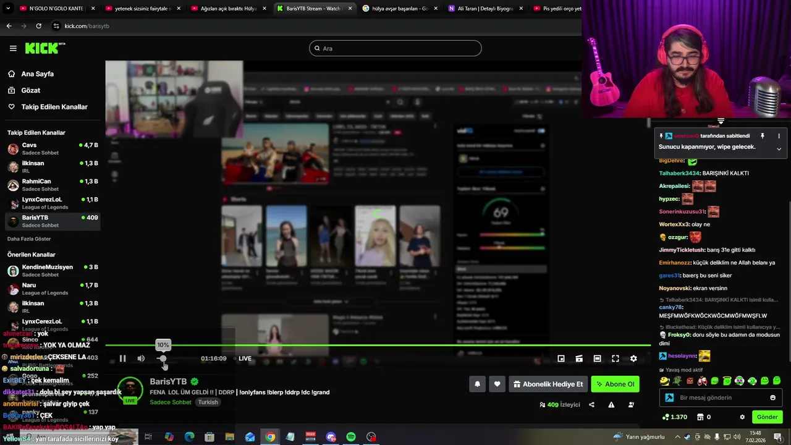Click the KICK logo
The height and width of the screenshot is (445, 791).
45,48
